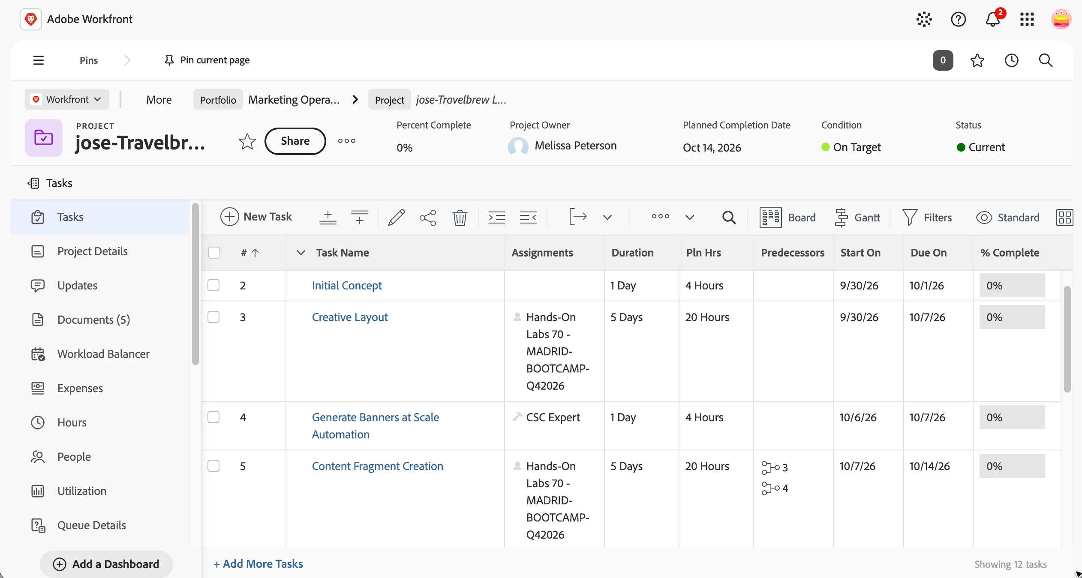1082x578 pixels.
Task: Click the Share button
Action: pyautogui.click(x=295, y=141)
